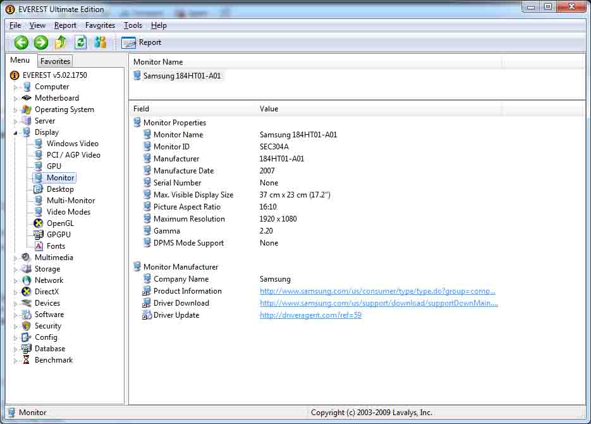Collapse the Display tree node
591x424 pixels.
pos(15,133)
